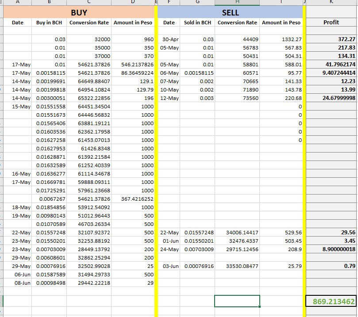Select profit cell 29.56
This screenshot has width=358, height=317.
(331, 233)
